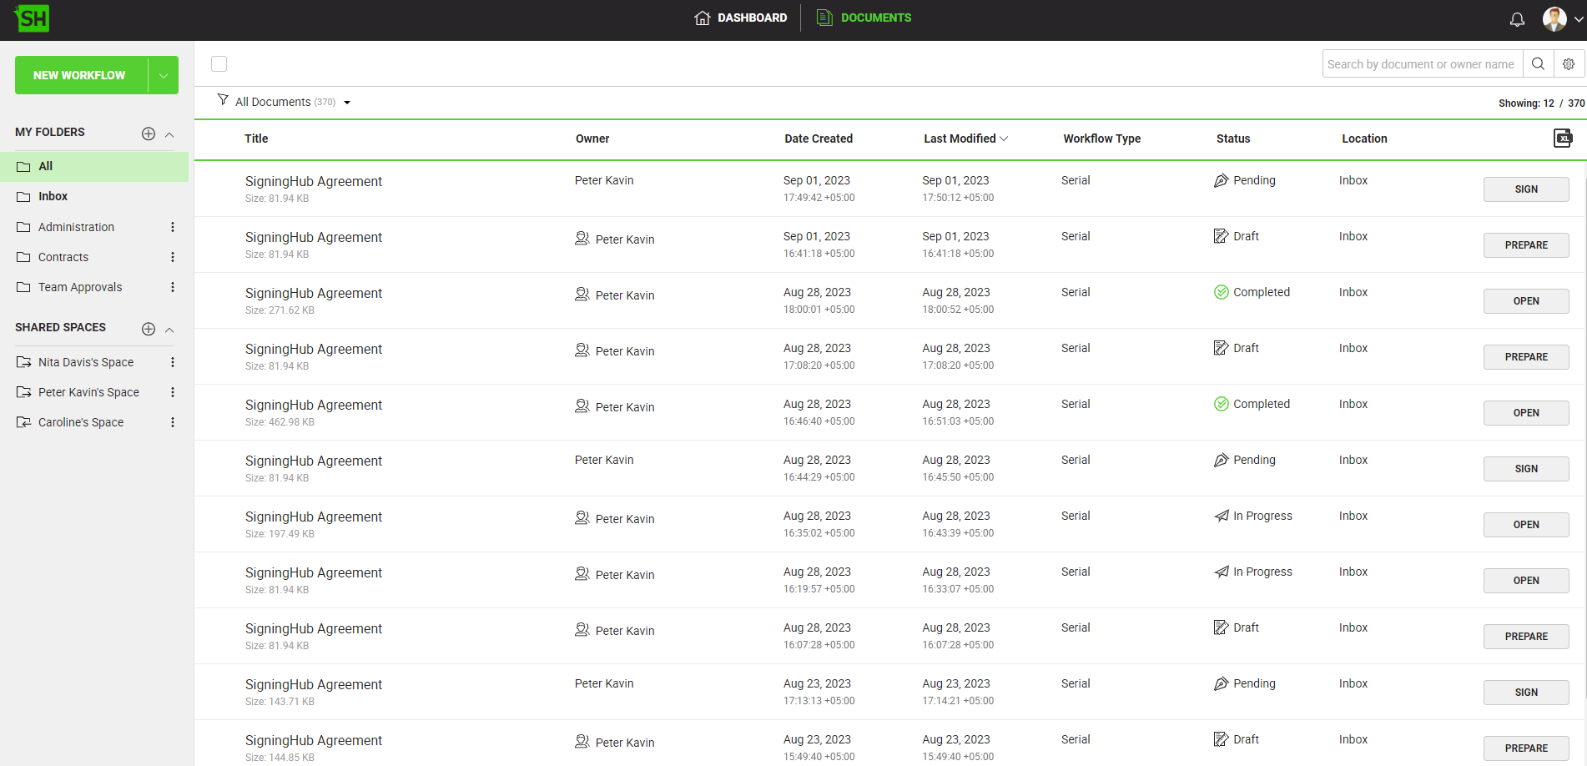
Task: Open the New Workflow dropdown arrow
Action: 164,75
